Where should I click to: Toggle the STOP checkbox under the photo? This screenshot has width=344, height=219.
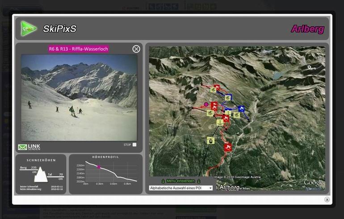(x=134, y=145)
